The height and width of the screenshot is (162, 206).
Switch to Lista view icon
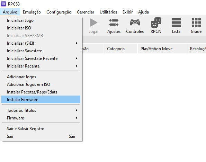click(x=176, y=22)
